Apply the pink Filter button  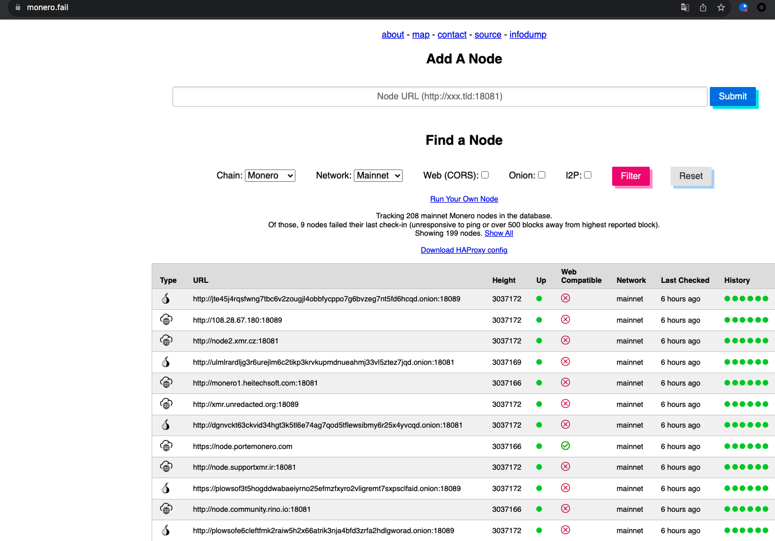[x=631, y=176]
